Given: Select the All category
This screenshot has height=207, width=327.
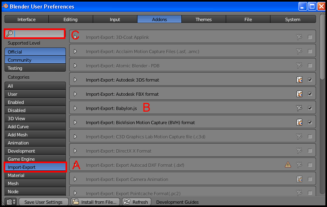Looking at the screenshot, I should point(35,86).
